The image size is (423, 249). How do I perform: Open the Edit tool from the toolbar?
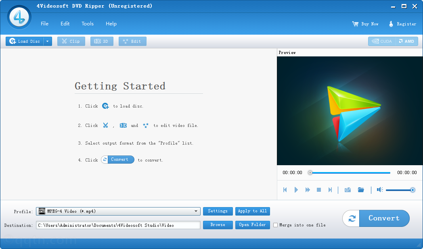[x=132, y=41]
